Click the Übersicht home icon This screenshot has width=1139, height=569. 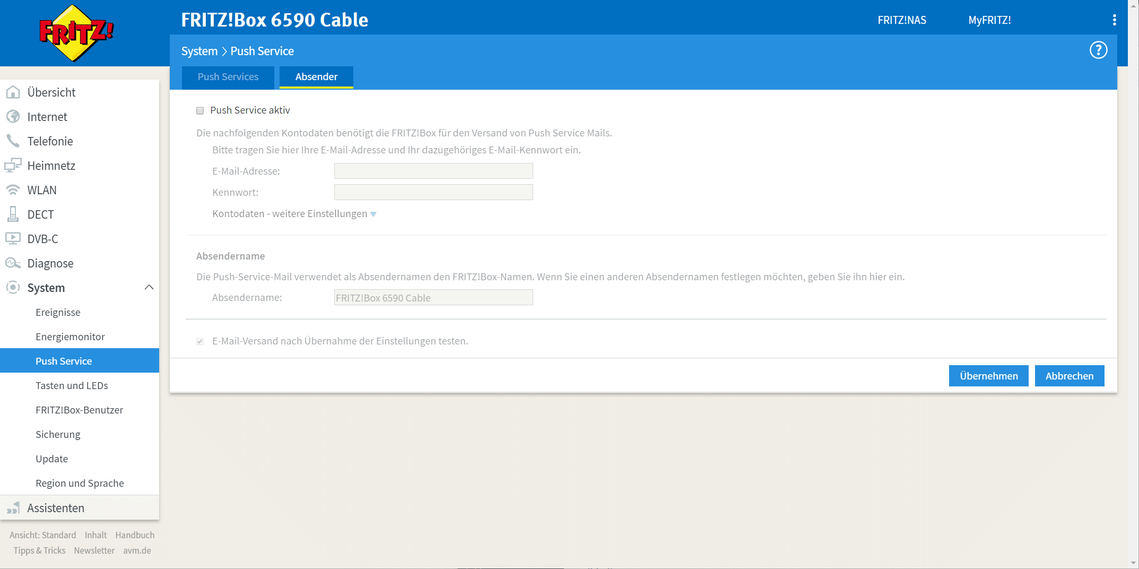[13, 92]
